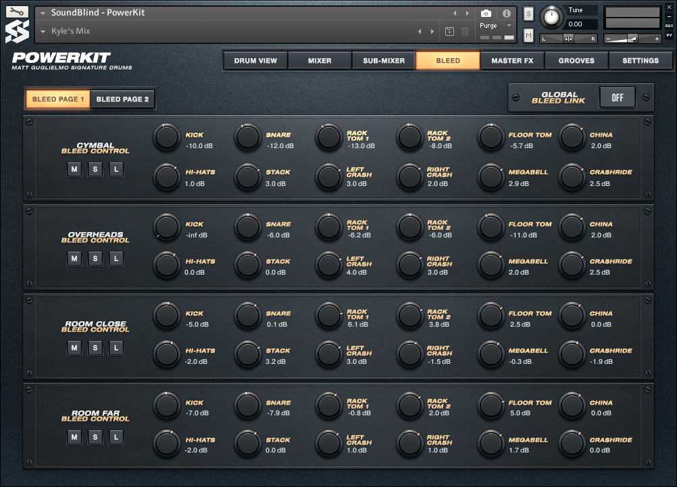Open the Purge dropdown menu
Image resolution: width=677 pixels, height=487 pixels.
tap(497, 26)
